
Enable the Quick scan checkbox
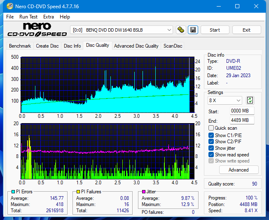pos(211,128)
